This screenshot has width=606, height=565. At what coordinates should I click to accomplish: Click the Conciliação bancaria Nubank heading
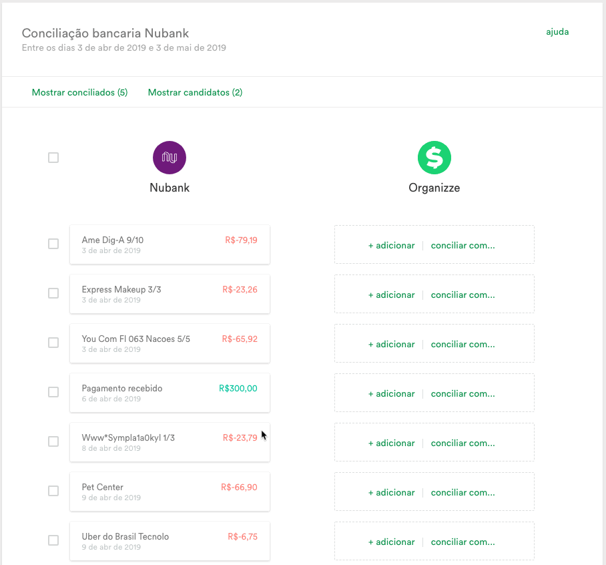(x=105, y=33)
